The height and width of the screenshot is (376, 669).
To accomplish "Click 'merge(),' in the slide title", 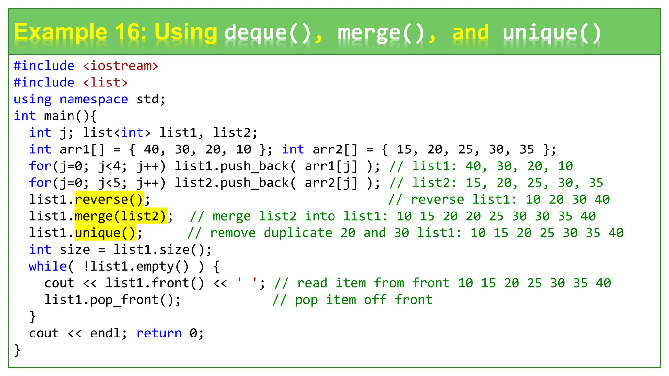I will tap(387, 34).
